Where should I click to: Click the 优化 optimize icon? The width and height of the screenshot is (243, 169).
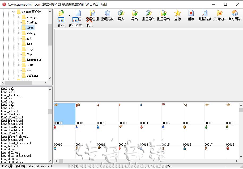click(61, 20)
